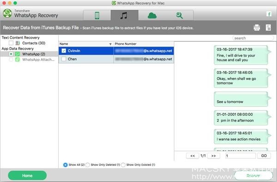Screen dimensions: 277x182
Task: Switch to the iCloud backup tab
Action: click(x=152, y=15)
